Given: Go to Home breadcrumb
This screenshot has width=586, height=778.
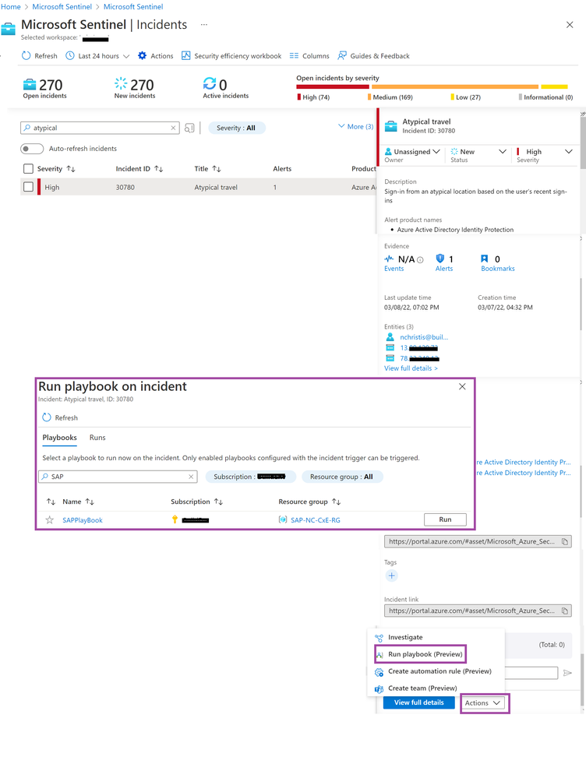Looking at the screenshot, I should tap(10, 6).
